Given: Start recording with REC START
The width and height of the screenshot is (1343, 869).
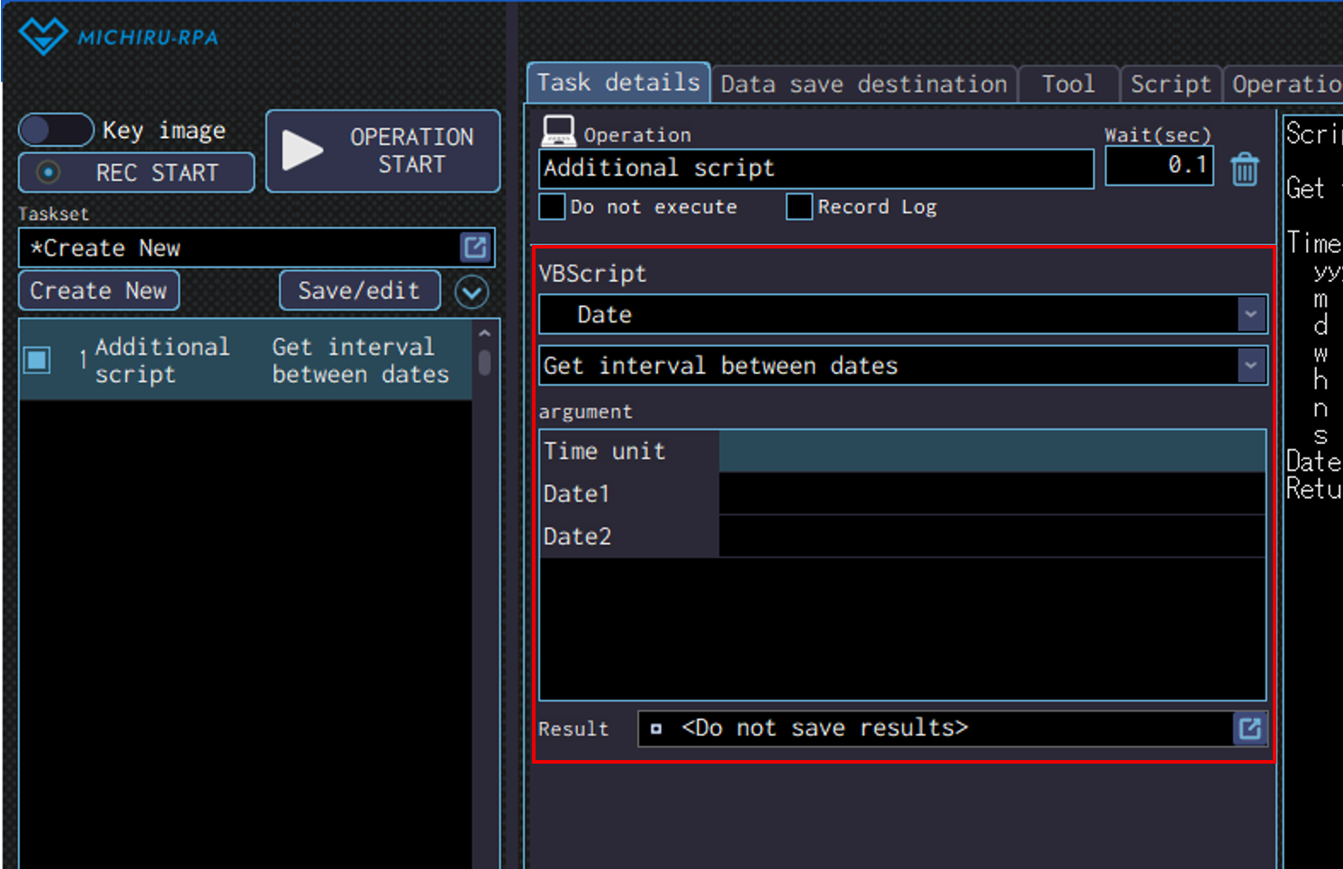Looking at the screenshot, I should [137, 172].
